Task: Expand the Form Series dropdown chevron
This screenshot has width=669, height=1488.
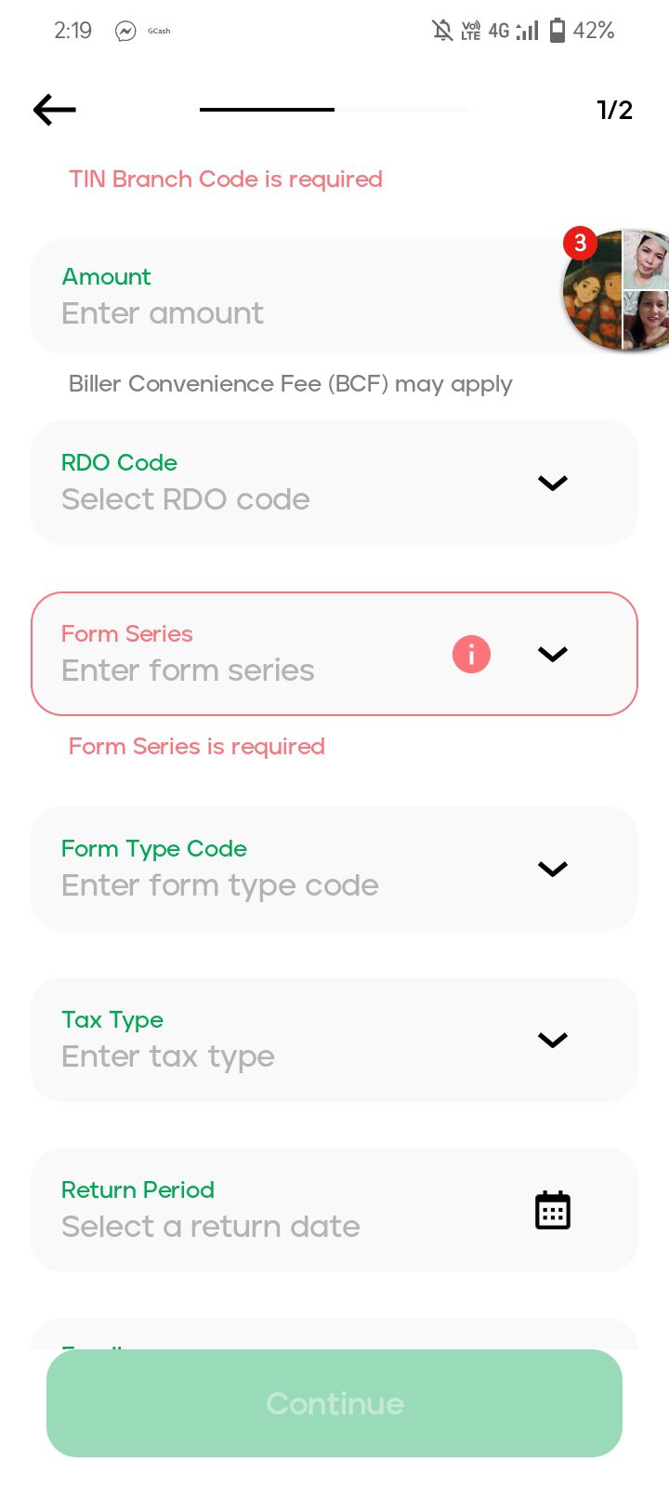Action: pyautogui.click(x=553, y=654)
